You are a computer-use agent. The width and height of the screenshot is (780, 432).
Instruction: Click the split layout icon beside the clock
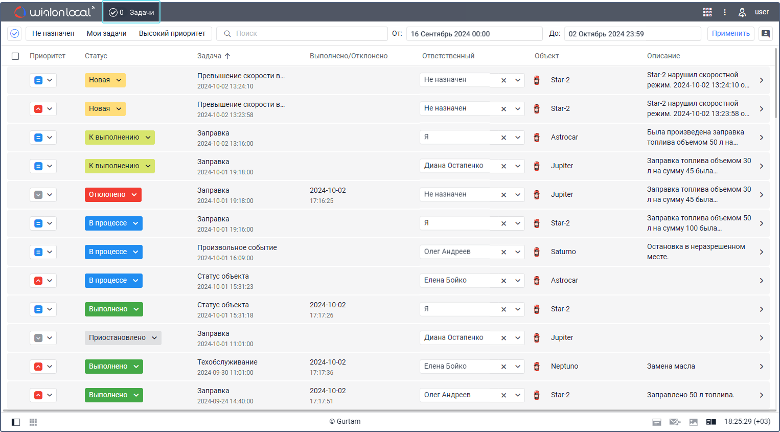pos(711,422)
